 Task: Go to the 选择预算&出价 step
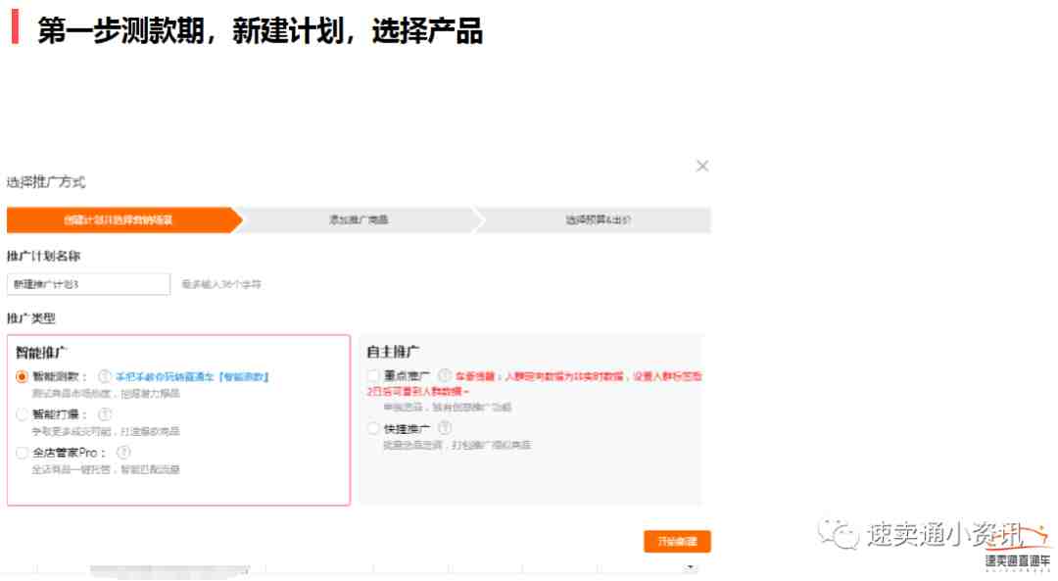click(597, 220)
